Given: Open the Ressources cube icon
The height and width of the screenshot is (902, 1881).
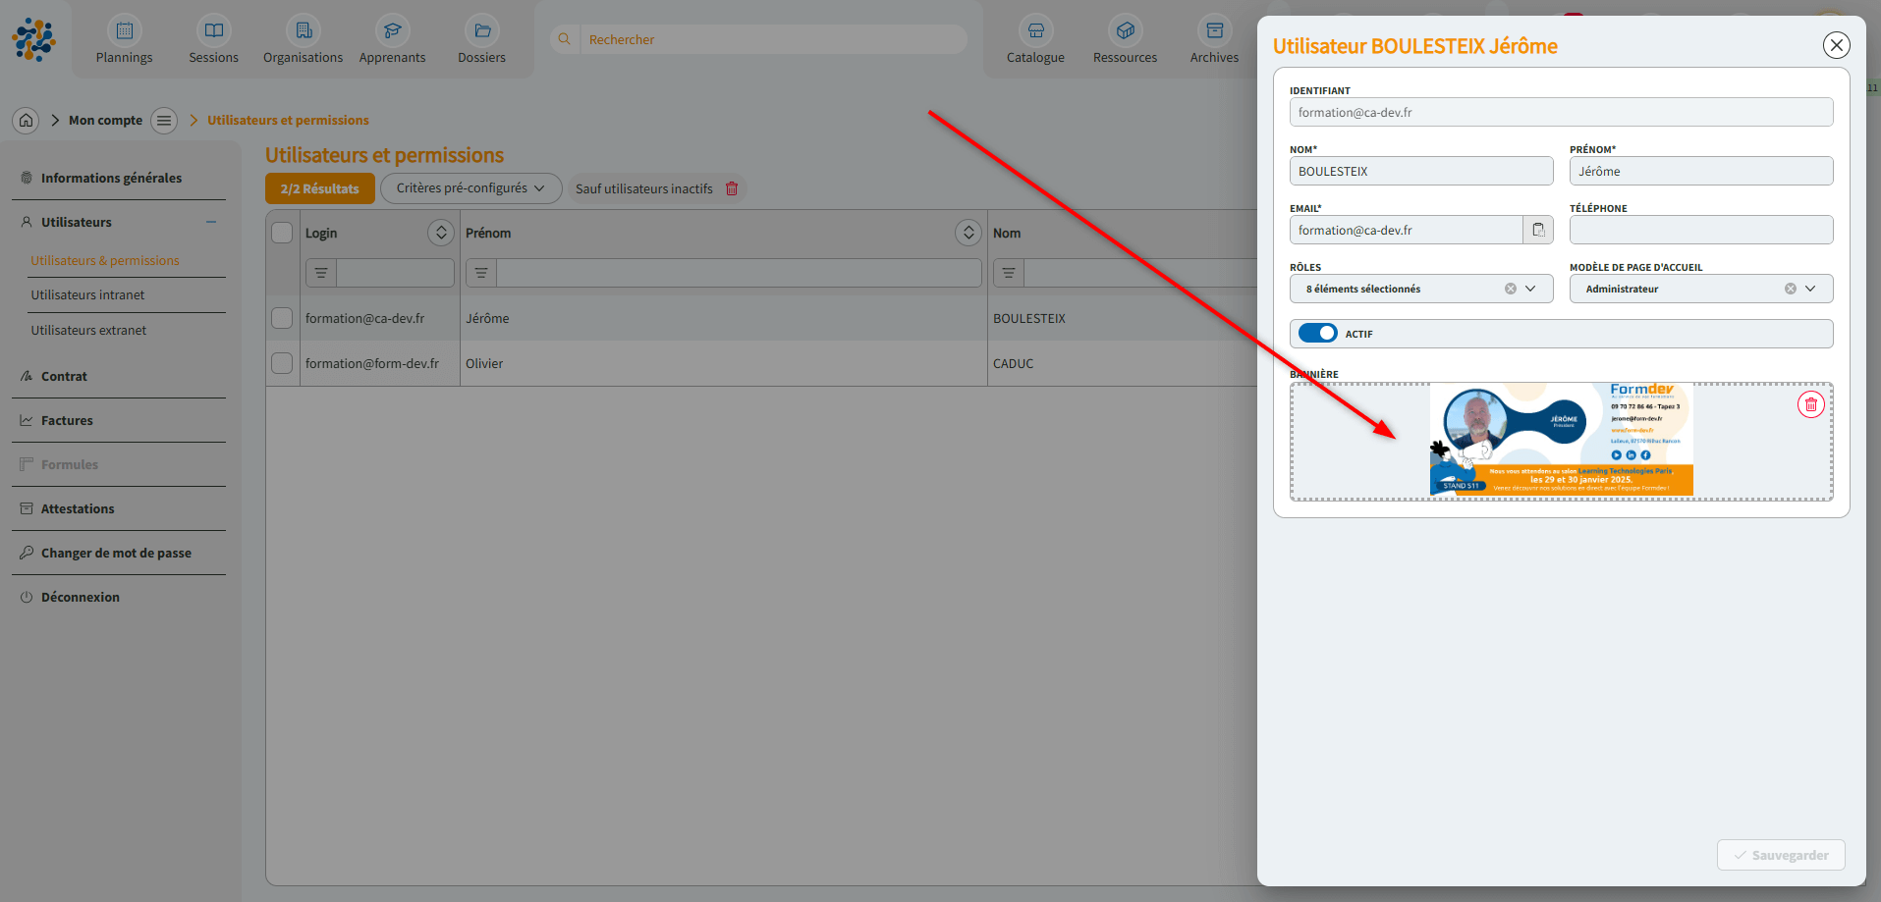Looking at the screenshot, I should pos(1125,31).
